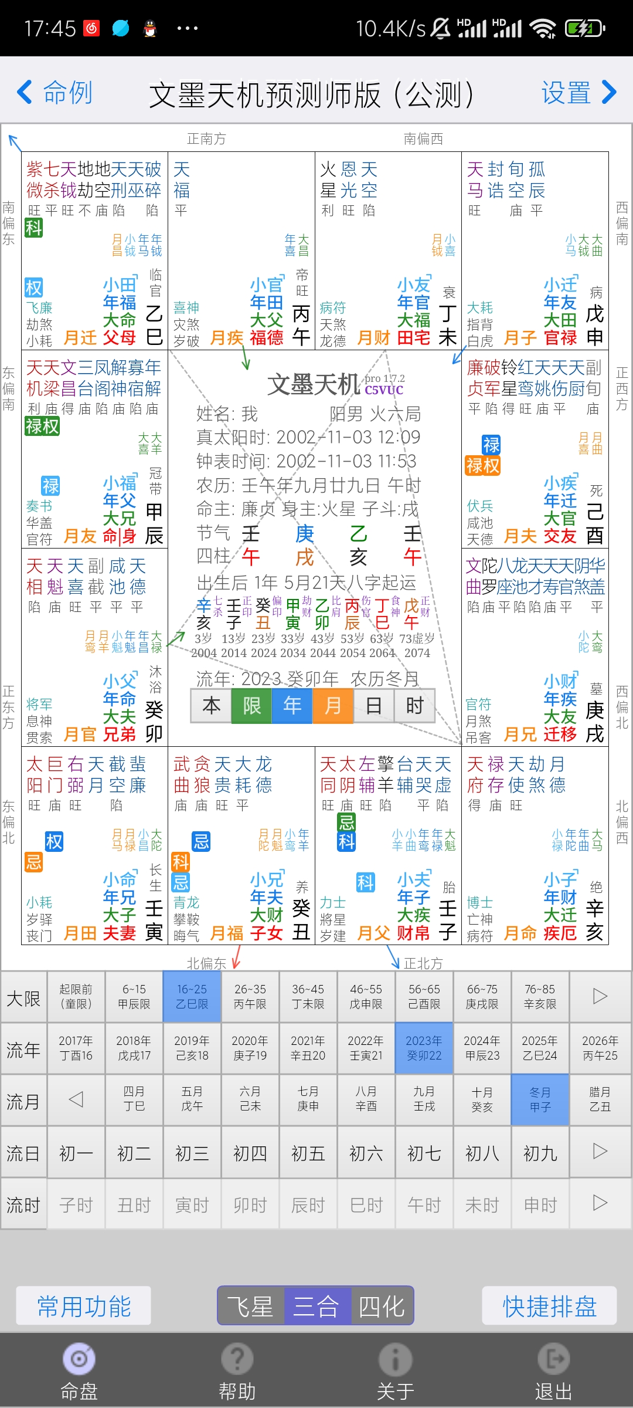
Task: Toggle the 日 day layer button
Action: click(x=373, y=706)
